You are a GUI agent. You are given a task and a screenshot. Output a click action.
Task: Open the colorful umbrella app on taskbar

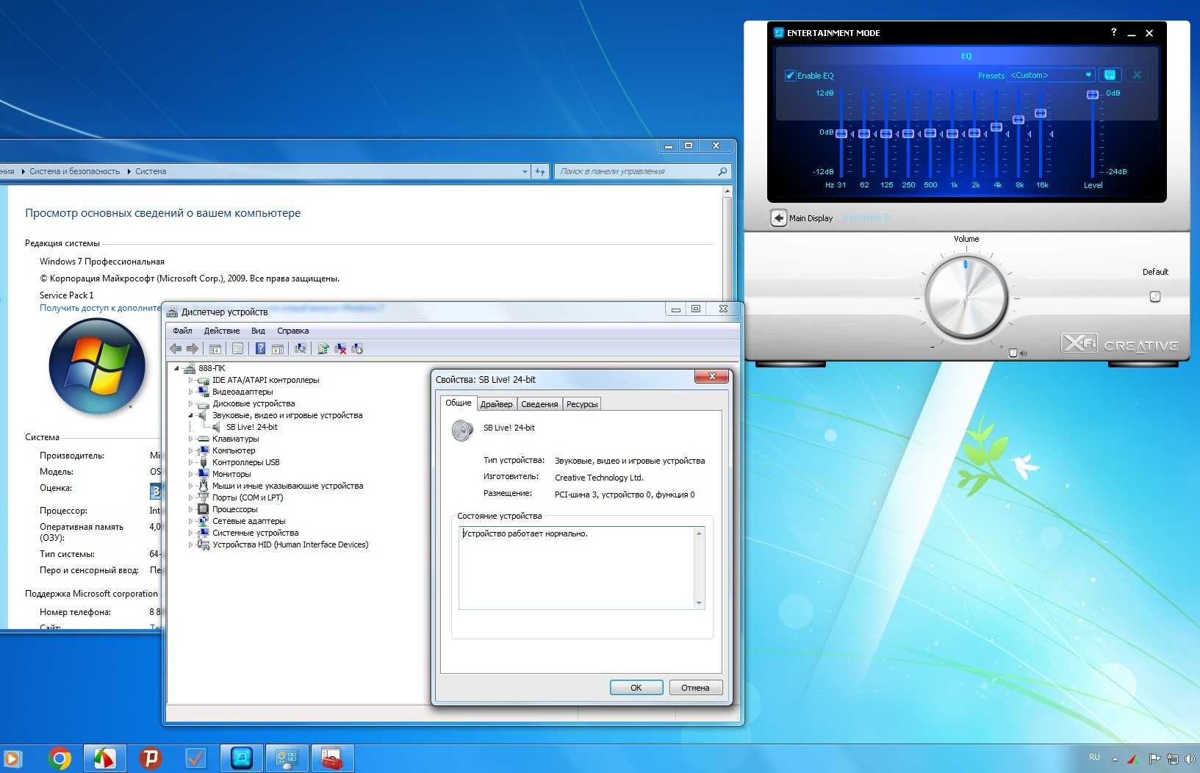[105, 758]
